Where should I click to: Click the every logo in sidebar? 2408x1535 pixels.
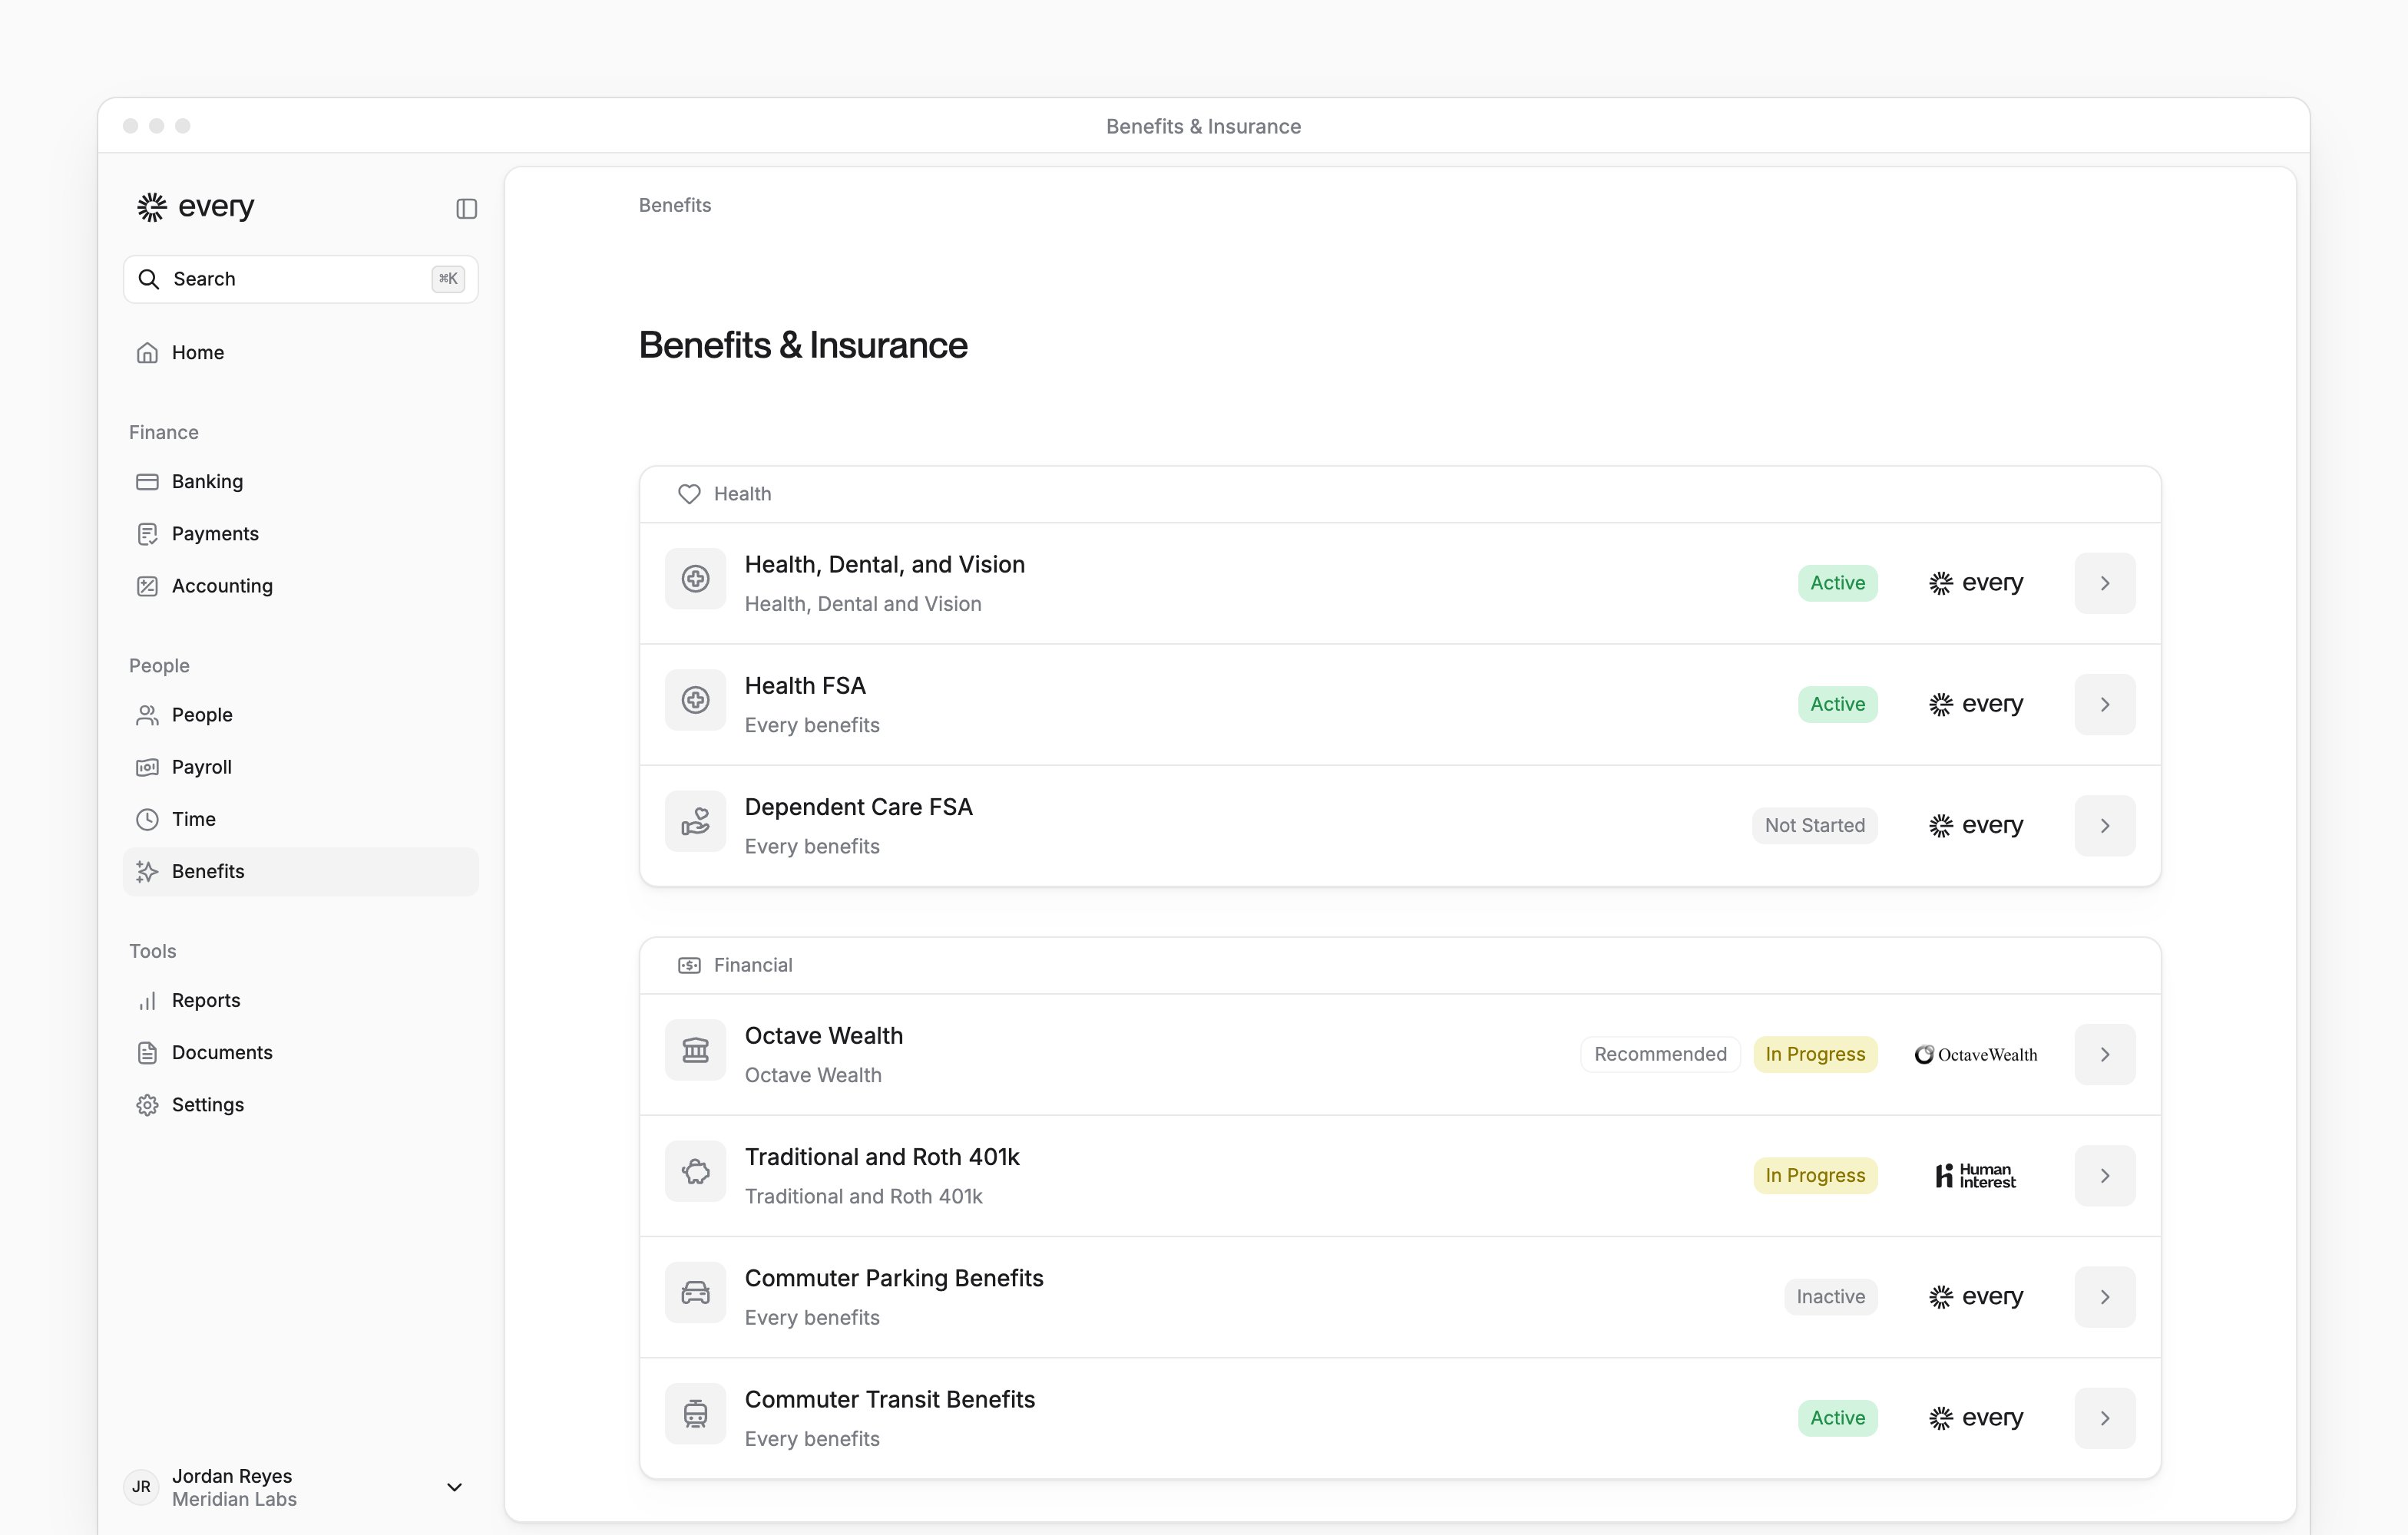[x=195, y=206]
